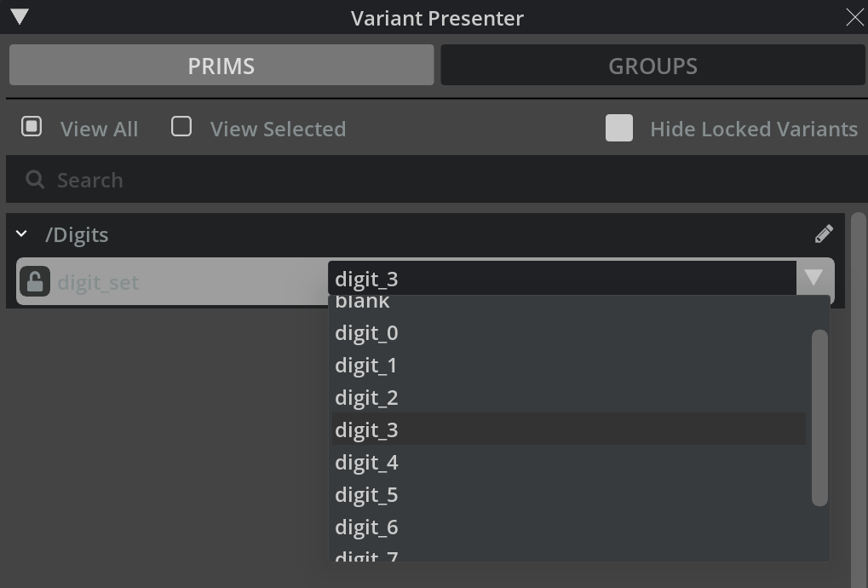Toggle the lock icon beside digit_set
This screenshot has height=588, width=868.
click(x=35, y=281)
